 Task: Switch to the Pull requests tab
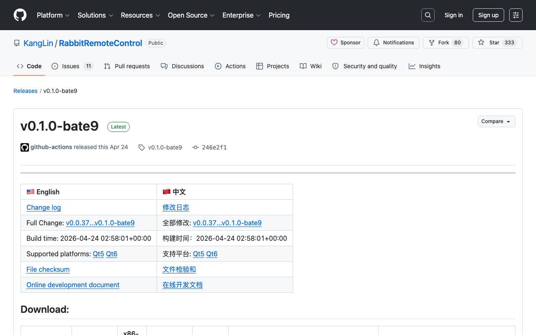[x=127, y=66]
